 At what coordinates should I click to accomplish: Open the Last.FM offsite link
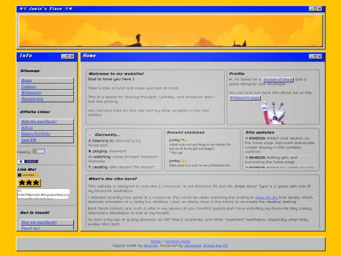(47, 140)
